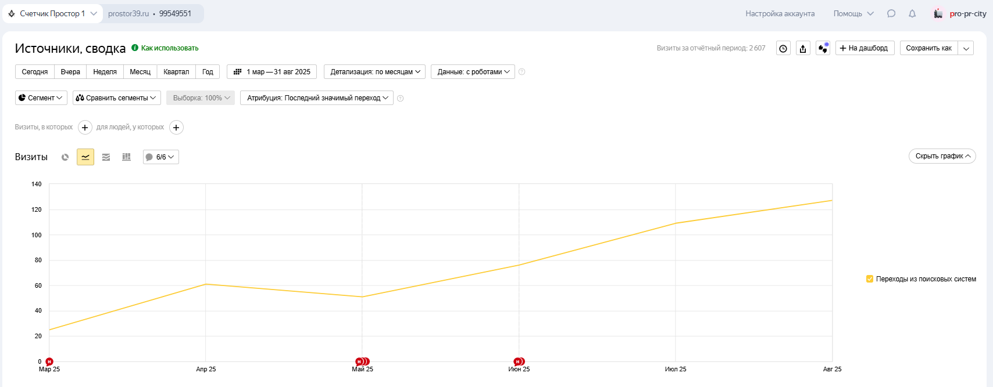Select the Неделя period tab

tap(105, 72)
